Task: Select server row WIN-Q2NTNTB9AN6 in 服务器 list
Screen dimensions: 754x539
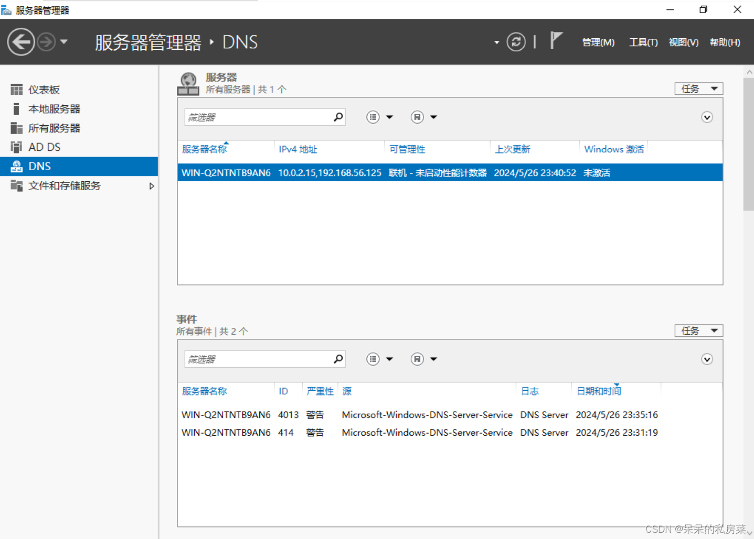Action: tap(450, 172)
